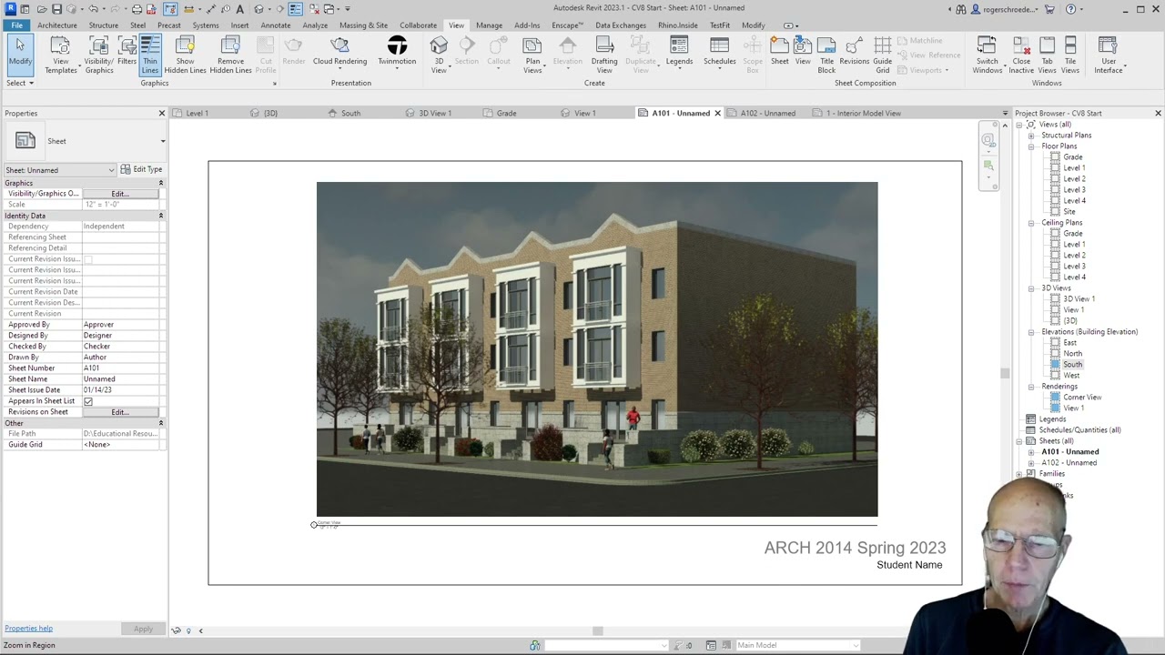Open Schedules tool dropdown
Screen dimensions: 1165x655
coord(719,55)
